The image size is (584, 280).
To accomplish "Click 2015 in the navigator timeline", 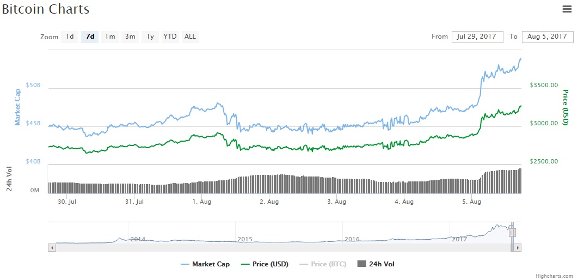I will tap(245, 239).
